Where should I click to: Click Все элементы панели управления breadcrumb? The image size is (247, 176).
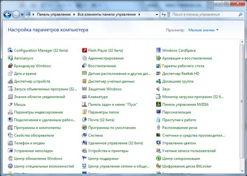(107, 14)
